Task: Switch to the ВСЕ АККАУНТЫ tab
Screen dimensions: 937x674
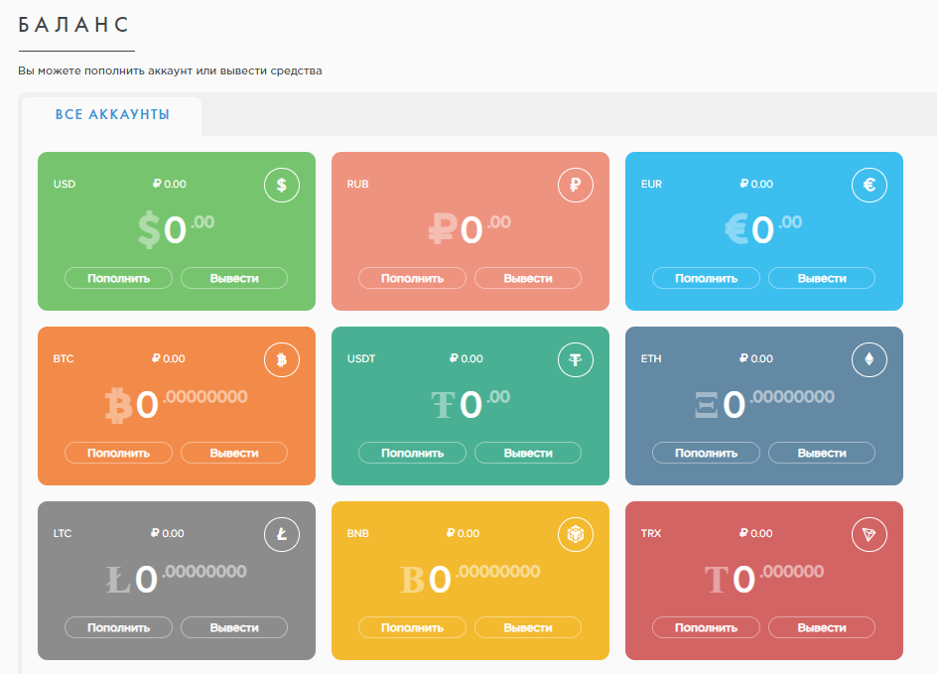Action: (x=112, y=115)
